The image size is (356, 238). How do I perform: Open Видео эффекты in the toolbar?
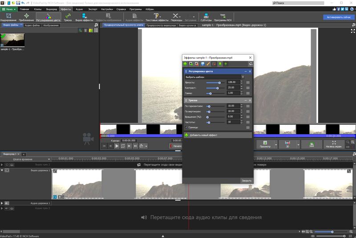point(85,17)
